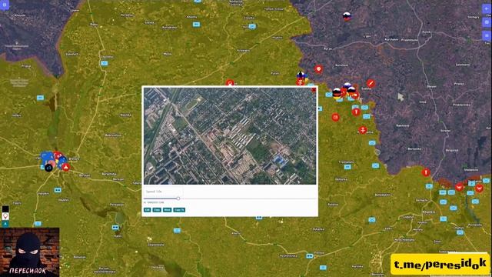Click the masked presenter avatar thumbnail

pyautogui.click(x=29, y=252)
